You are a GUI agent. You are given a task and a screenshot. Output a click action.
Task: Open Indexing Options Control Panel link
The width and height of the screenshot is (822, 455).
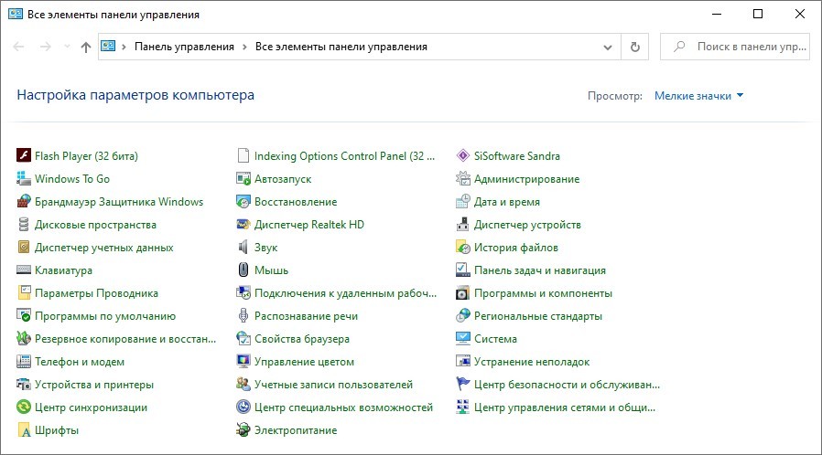click(x=344, y=156)
